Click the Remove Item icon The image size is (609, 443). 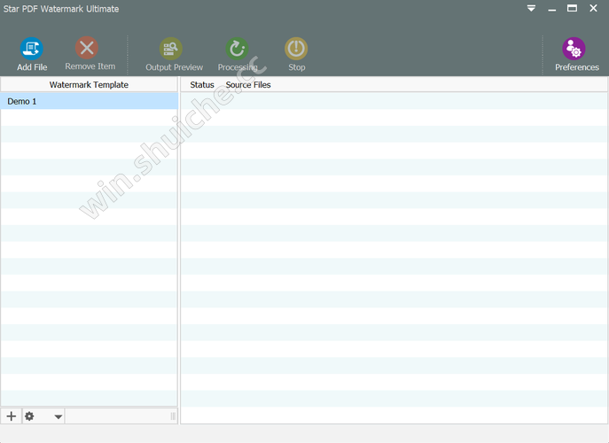87,48
